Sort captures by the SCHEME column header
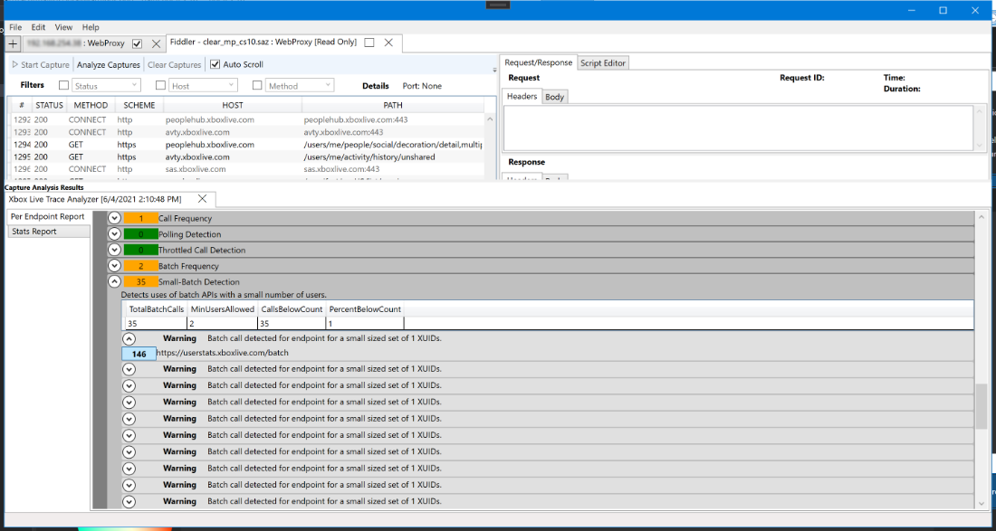The image size is (996, 531). pyautogui.click(x=139, y=105)
